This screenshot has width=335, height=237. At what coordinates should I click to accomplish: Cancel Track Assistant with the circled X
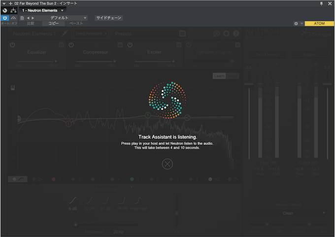(167, 164)
